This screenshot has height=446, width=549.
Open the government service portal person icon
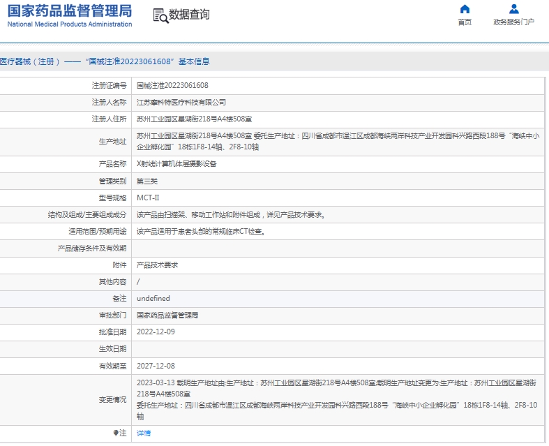(x=513, y=9)
